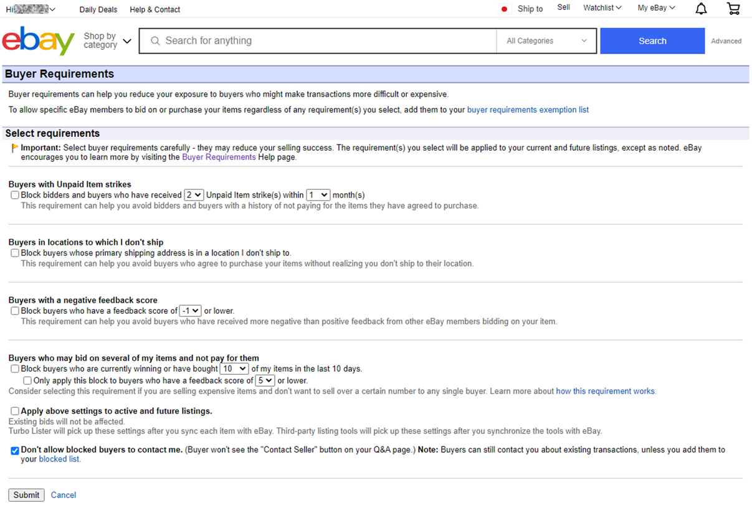Click the red Ship to flag icon
752x518 pixels.
click(x=504, y=9)
